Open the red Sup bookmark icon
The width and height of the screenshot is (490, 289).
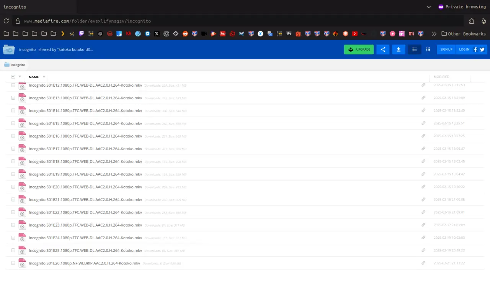pos(223,34)
